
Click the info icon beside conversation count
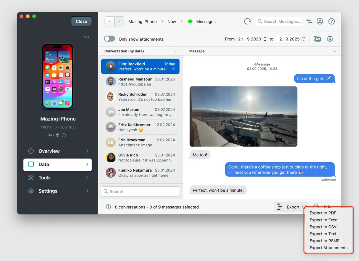click(108, 207)
